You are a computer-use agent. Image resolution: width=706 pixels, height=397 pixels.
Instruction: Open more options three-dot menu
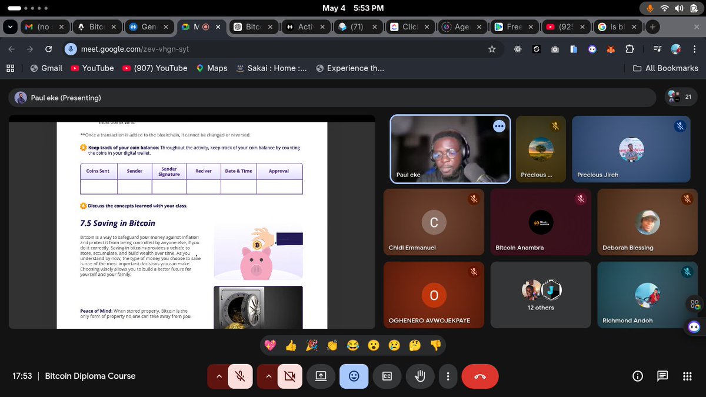pyautogui.click(x=448, y=376)
